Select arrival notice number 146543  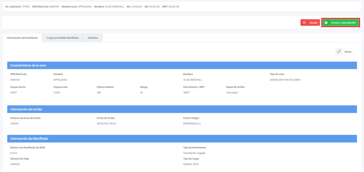pyautogui.click(x=14, y=124)
